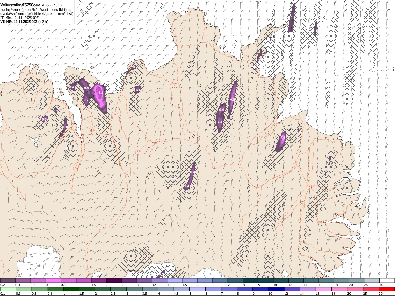
Task: Select top legend swatch between 0.3 and 0.4
Action: tap(23, 280)
